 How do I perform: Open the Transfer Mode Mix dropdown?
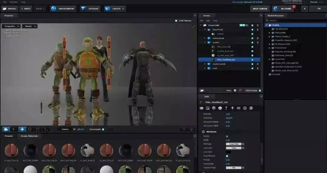pos(235,168)
